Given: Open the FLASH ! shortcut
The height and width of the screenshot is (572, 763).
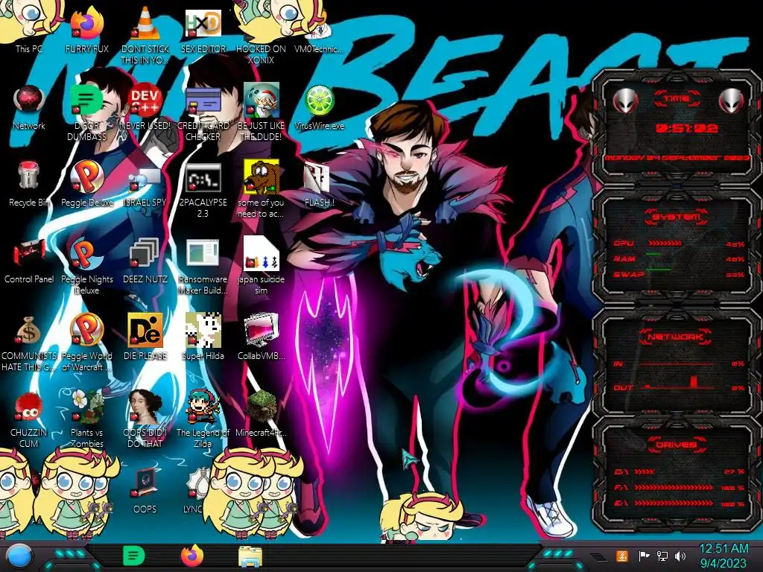Looking at the screenshot, I should pos(319,184).
